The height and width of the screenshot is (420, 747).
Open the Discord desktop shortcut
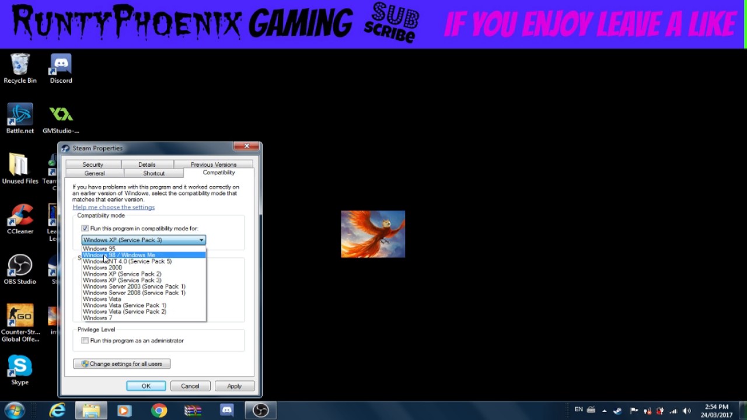pyautogui.click(x=61, y=69)
